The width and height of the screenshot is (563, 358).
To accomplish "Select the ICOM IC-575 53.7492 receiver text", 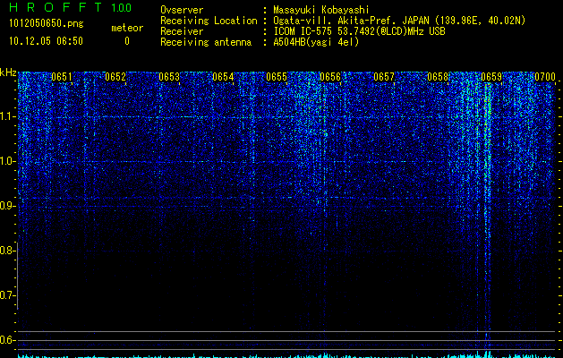I will [360, 31].
